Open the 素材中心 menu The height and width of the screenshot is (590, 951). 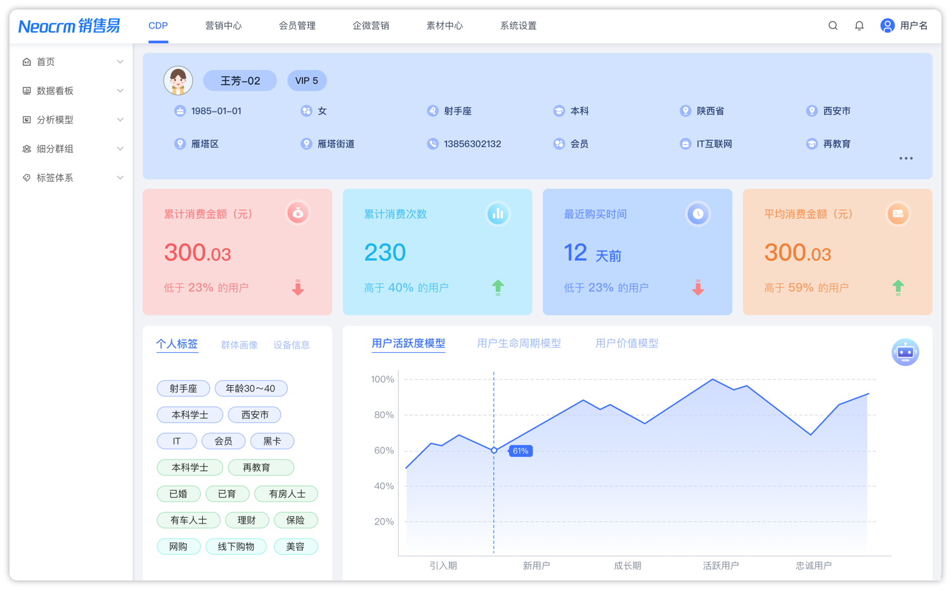444,26
